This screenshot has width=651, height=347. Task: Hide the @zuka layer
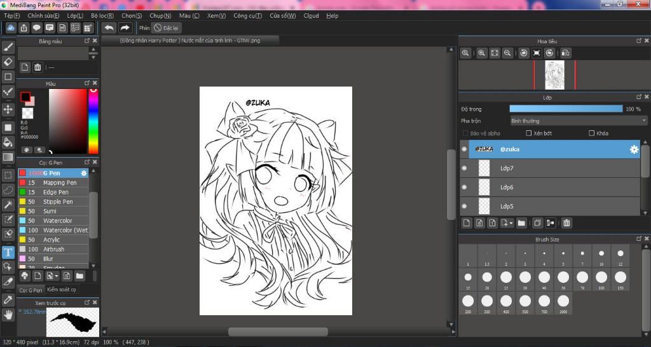(464, 149)
